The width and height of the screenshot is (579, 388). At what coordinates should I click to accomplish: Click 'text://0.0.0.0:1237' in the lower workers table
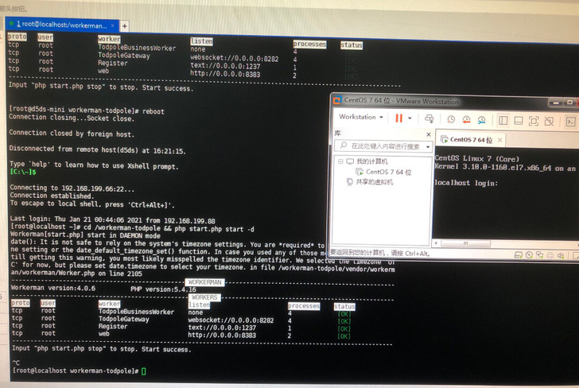click(222, 328)
